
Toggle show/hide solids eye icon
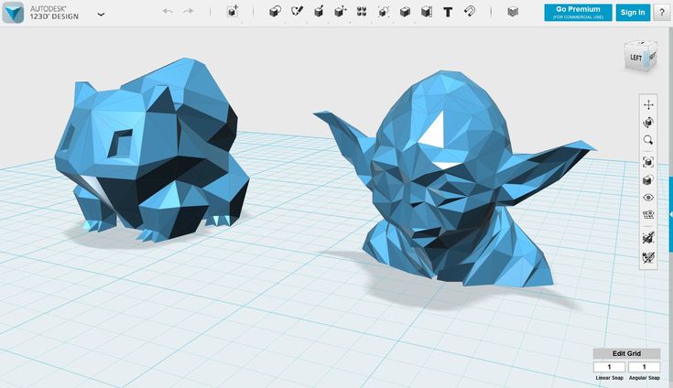648,198
